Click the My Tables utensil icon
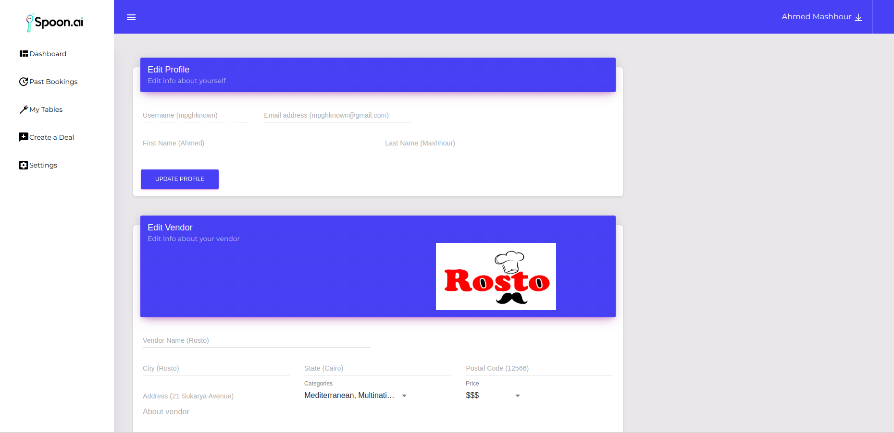Screen dimensions: 894x433 pyautogui.click(x=24, y=109)
